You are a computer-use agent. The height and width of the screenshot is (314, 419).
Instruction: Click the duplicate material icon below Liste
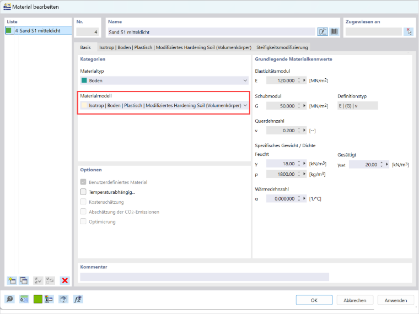pos(24,280)
